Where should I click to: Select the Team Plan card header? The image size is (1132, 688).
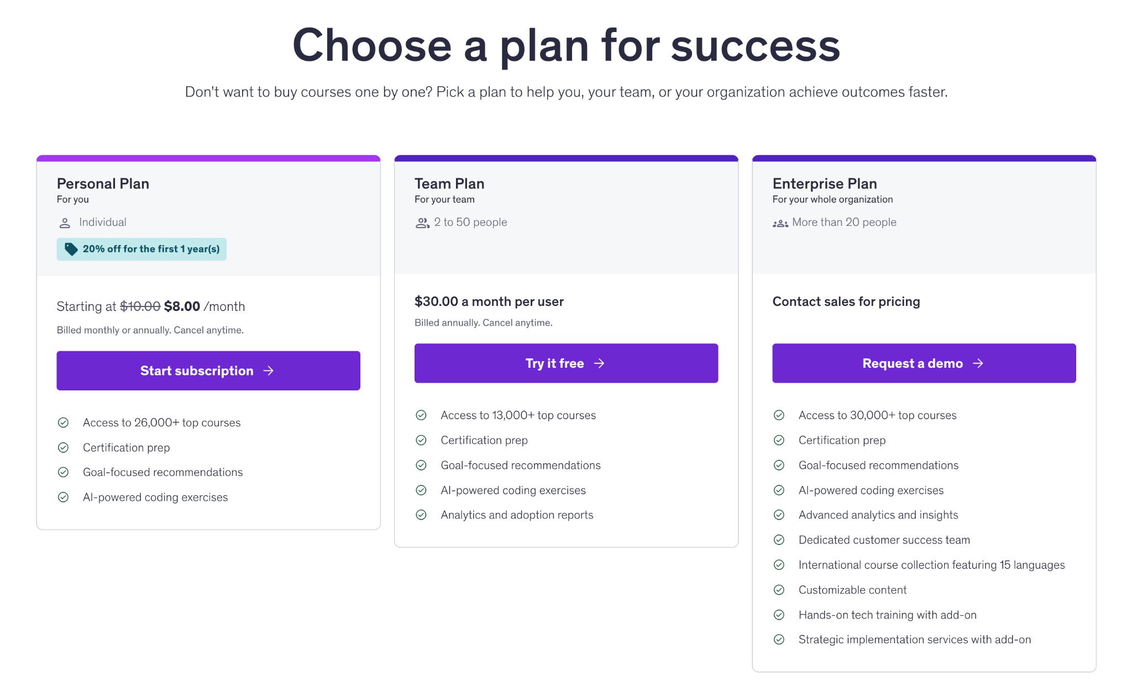pos(449,183)
